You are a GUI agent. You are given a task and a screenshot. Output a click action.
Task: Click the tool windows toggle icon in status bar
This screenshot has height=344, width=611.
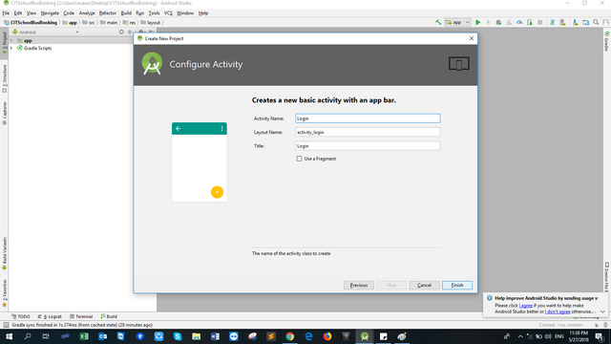6,325
